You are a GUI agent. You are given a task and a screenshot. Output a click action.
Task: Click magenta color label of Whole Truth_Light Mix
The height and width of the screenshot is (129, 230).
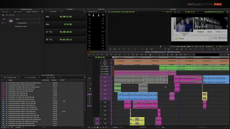pos(3,93)
